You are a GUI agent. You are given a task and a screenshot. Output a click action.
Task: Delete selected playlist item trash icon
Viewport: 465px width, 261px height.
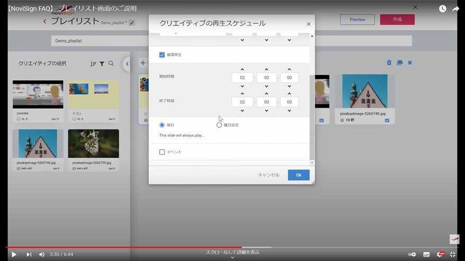click(389, 62)
